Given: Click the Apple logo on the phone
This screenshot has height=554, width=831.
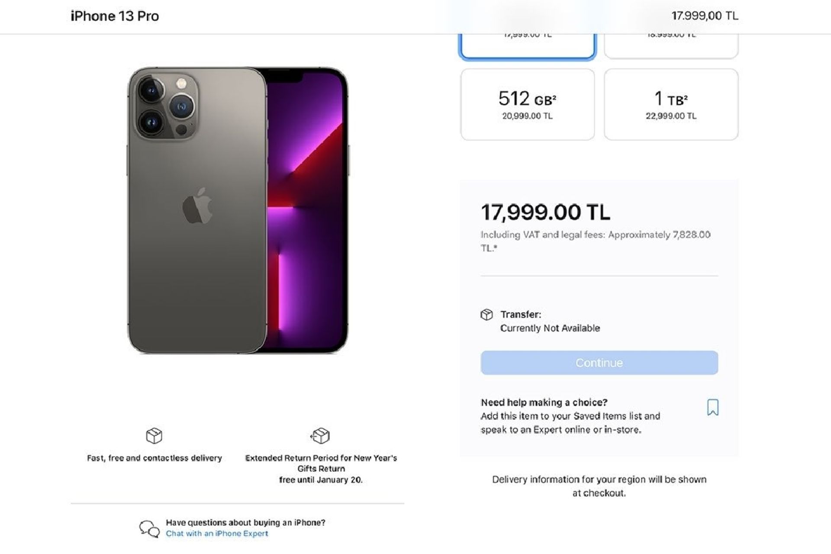Looking at the screenshot, I should point(197,206).
